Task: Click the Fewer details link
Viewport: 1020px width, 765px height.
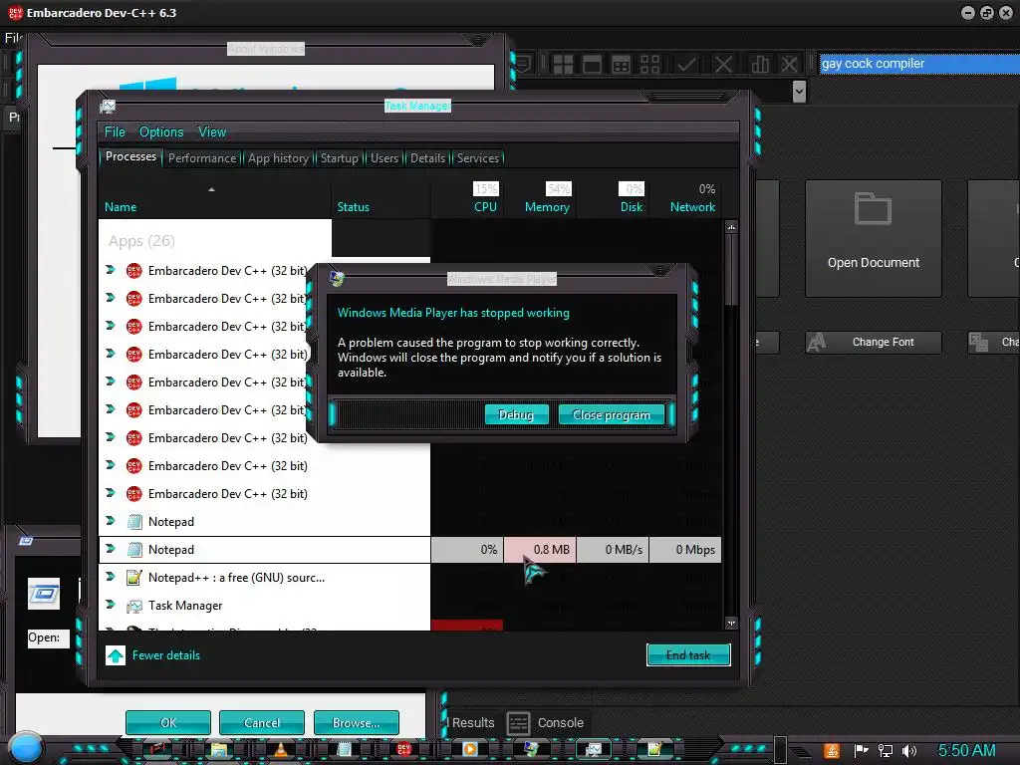Action: 166,655
